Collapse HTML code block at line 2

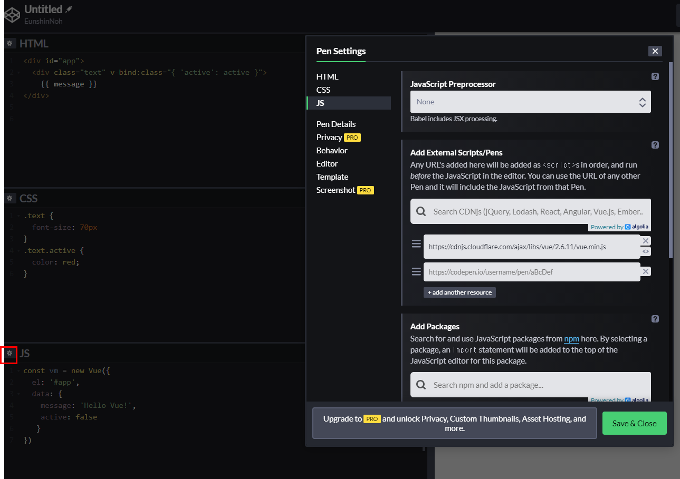(x=19, y=73)
